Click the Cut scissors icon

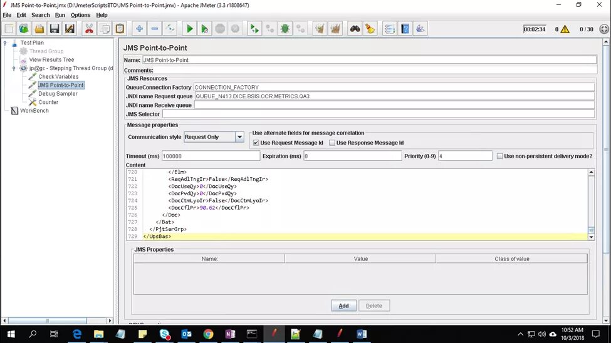point(89,28)
